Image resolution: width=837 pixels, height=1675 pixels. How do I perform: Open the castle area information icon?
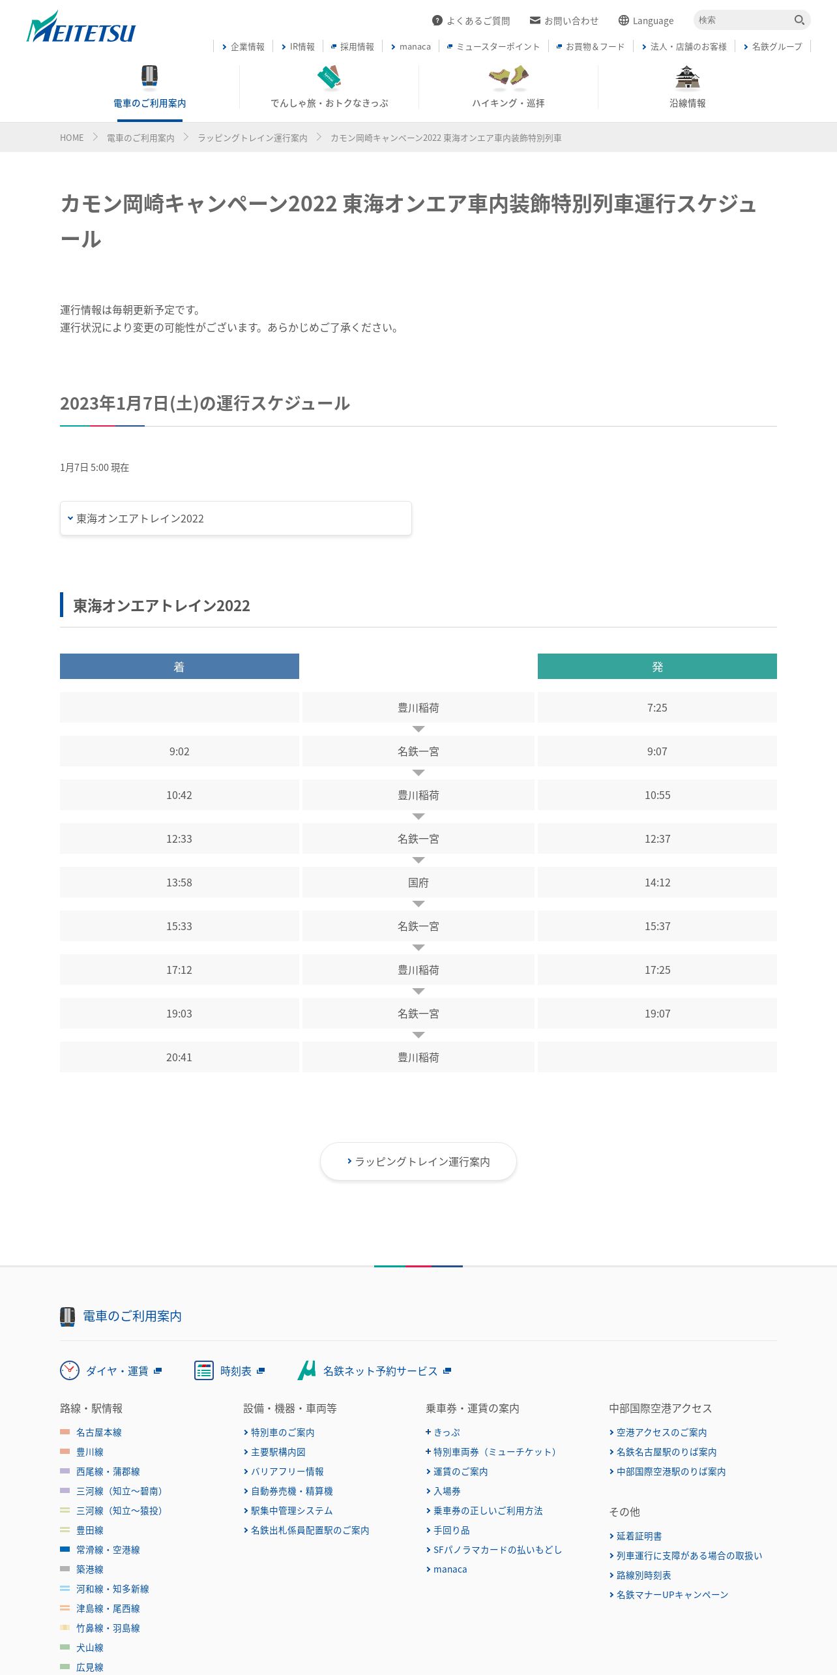[687, 76]
